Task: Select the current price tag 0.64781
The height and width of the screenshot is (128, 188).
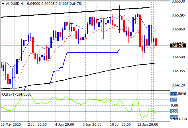Action: (179, 46)
